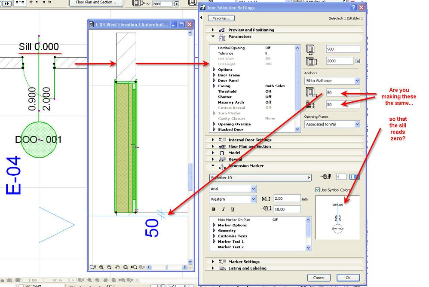This screenshot has width=429, height=287.
Task: Expand Listing and Labeling panel
Action: pos(213,268)
